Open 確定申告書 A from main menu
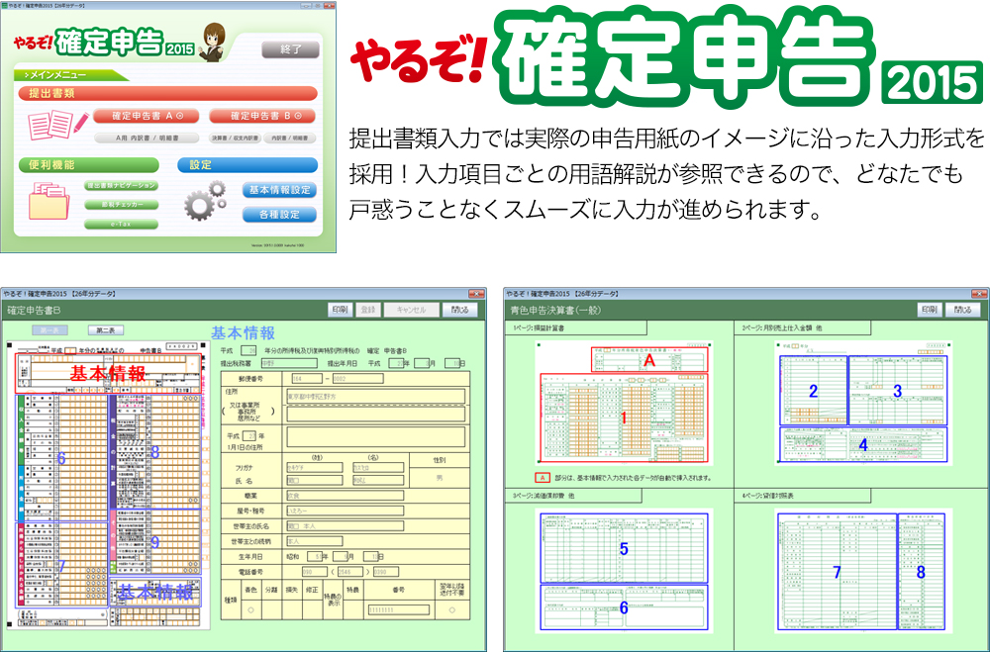The image size is (990, 652). click(147, 116)
